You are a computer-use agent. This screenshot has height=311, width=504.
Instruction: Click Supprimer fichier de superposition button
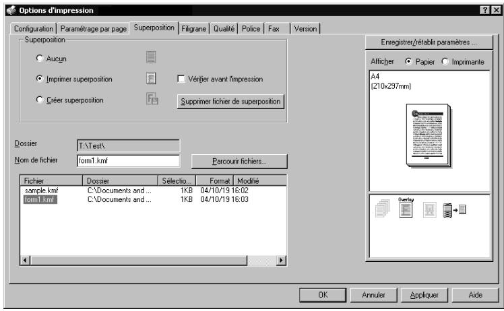coord(230,102)
